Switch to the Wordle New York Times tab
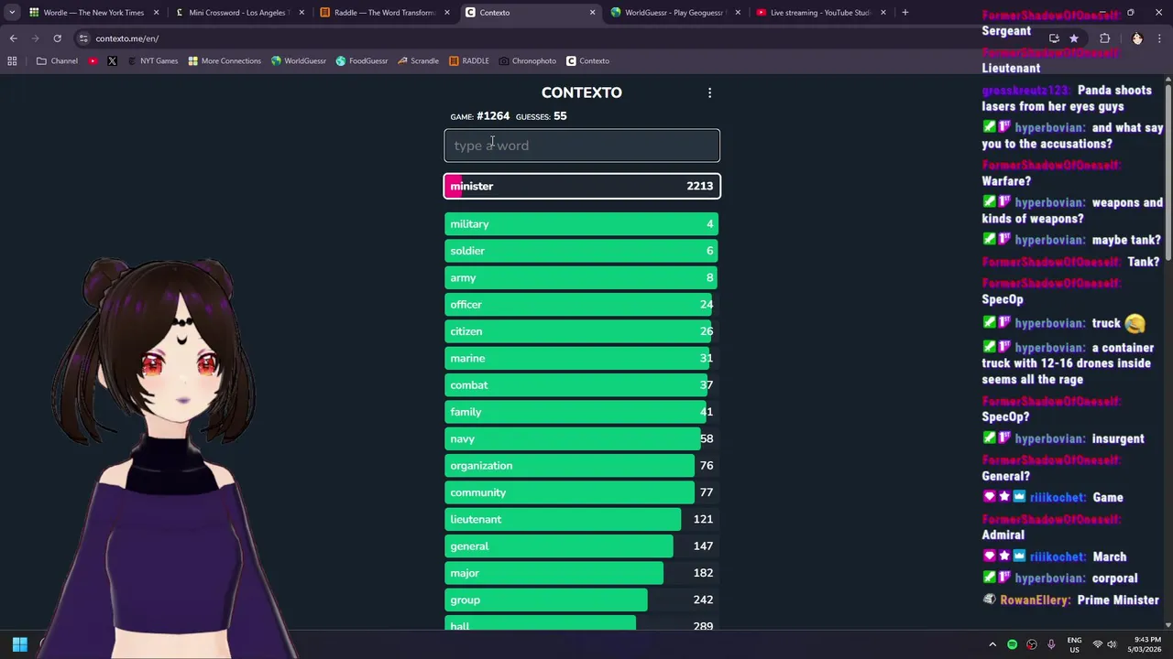 (94, 13)
